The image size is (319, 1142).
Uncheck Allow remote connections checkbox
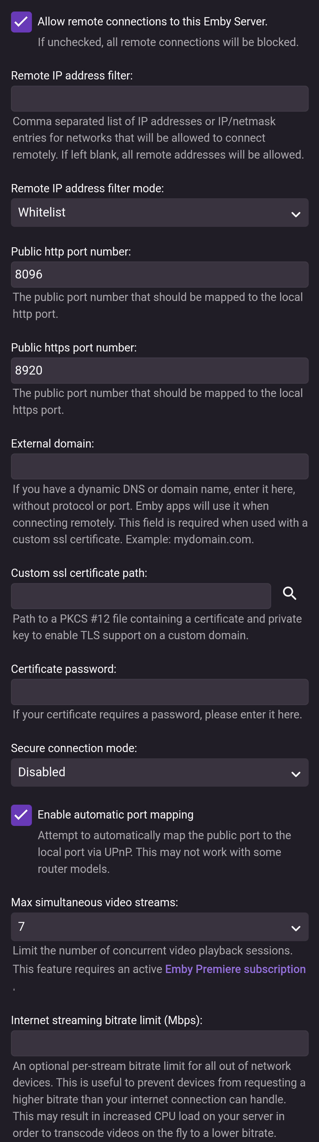pos(21,22)
